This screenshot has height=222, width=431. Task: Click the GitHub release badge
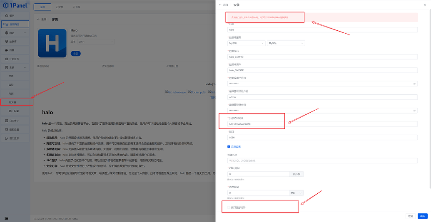click(x=175, y=92)
